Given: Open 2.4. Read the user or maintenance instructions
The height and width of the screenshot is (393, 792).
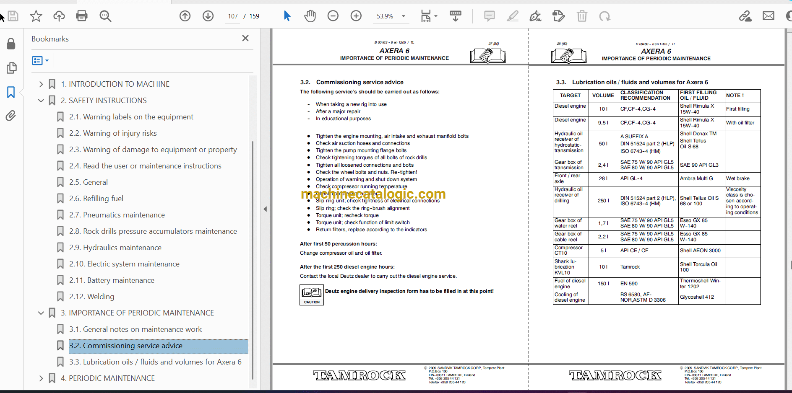Looking at the screenshot, I should coord(145,166).
